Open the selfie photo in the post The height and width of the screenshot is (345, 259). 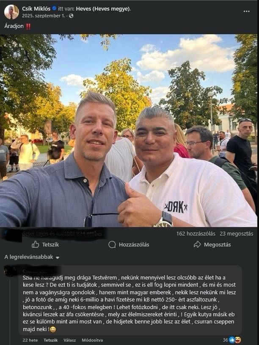(128, 131)
